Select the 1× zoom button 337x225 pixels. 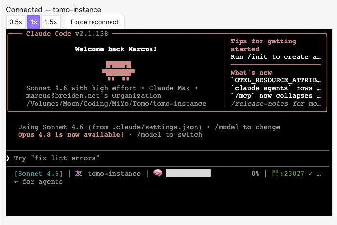coord(34,22)
